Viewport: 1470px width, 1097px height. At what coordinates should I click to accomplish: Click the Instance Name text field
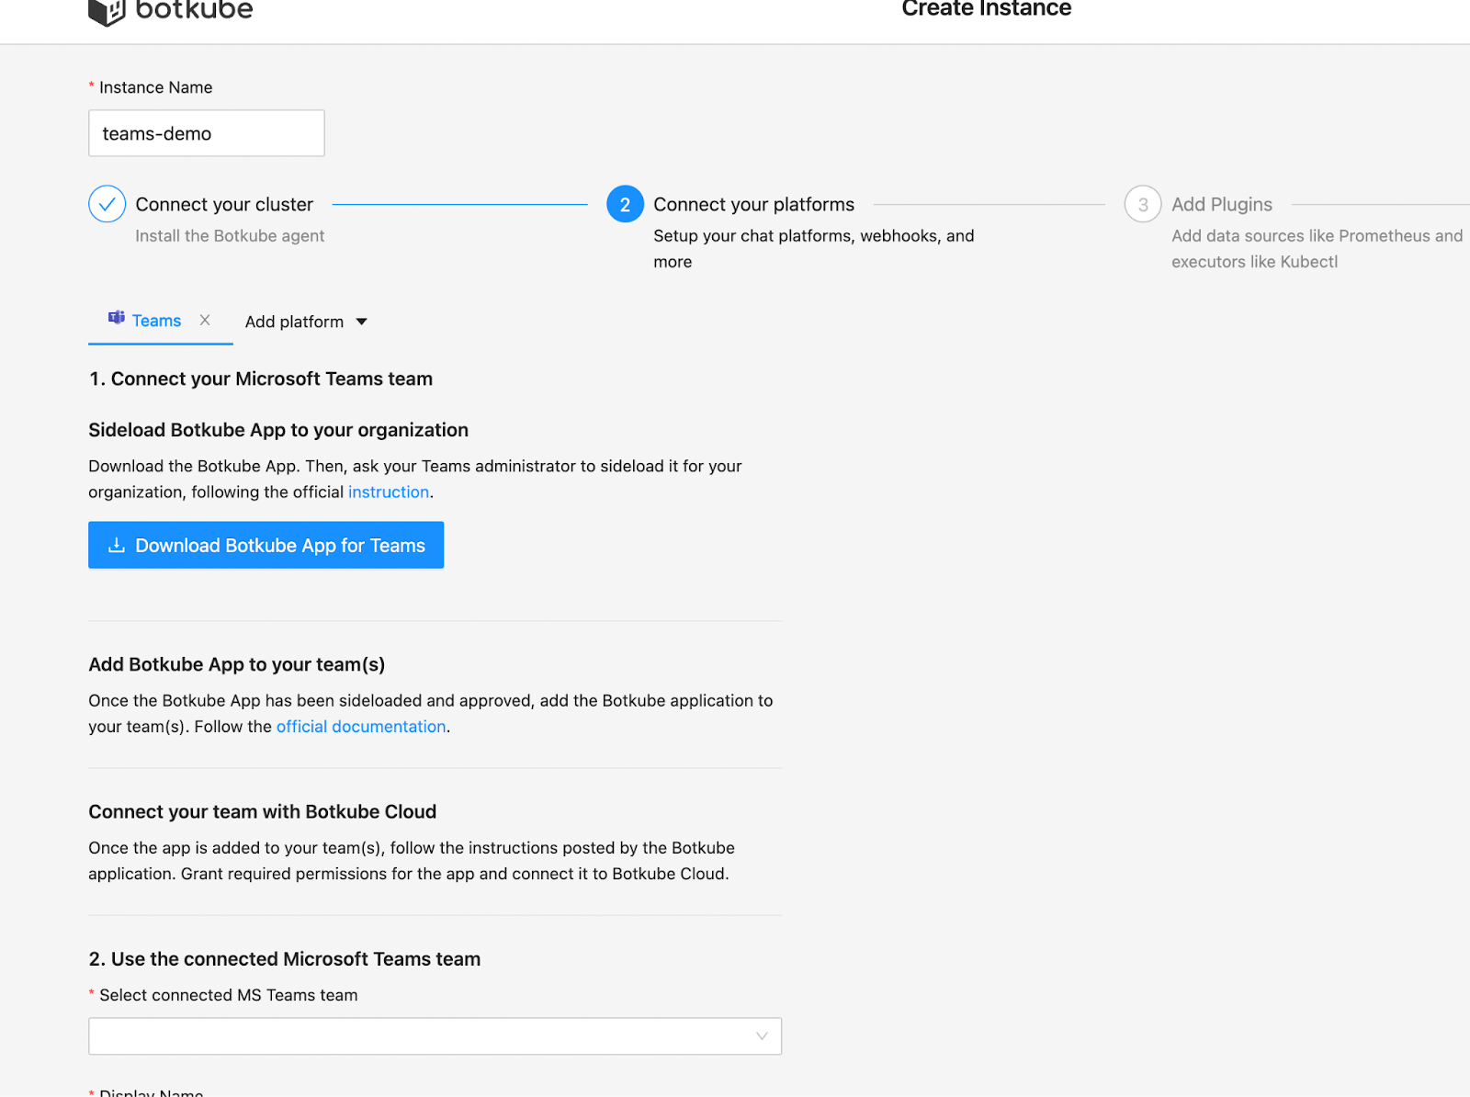click(206, 132)
